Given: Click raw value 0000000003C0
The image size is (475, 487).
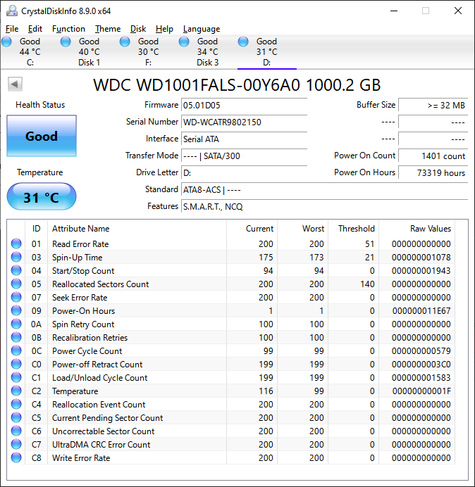Looking at the screenshot, I should [421, 364].
